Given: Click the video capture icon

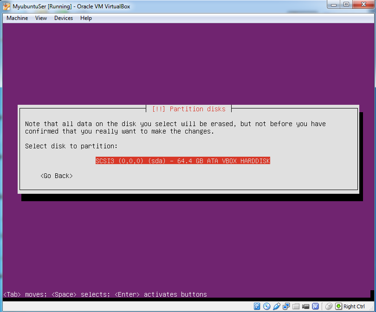Looking at the screenshot, I should click(306, 306).
